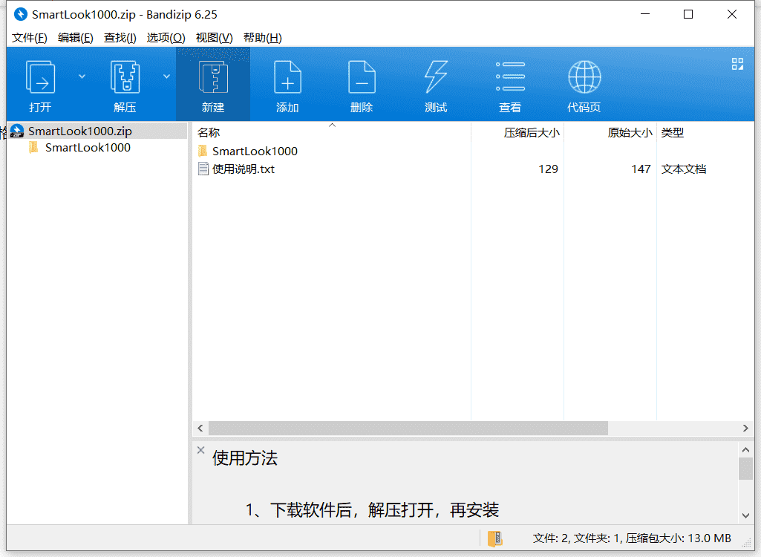
Task: Open the 帮助(H) menu
Action: 263,37
